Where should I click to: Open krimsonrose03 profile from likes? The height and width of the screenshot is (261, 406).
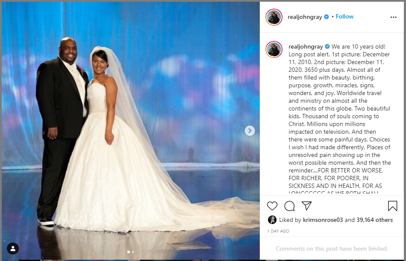(323, 220)
